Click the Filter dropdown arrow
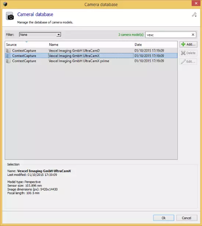 [x=58, y=35]
